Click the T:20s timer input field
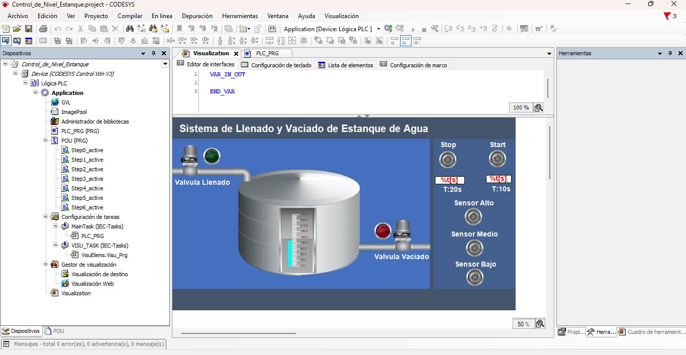 point(450,180)
